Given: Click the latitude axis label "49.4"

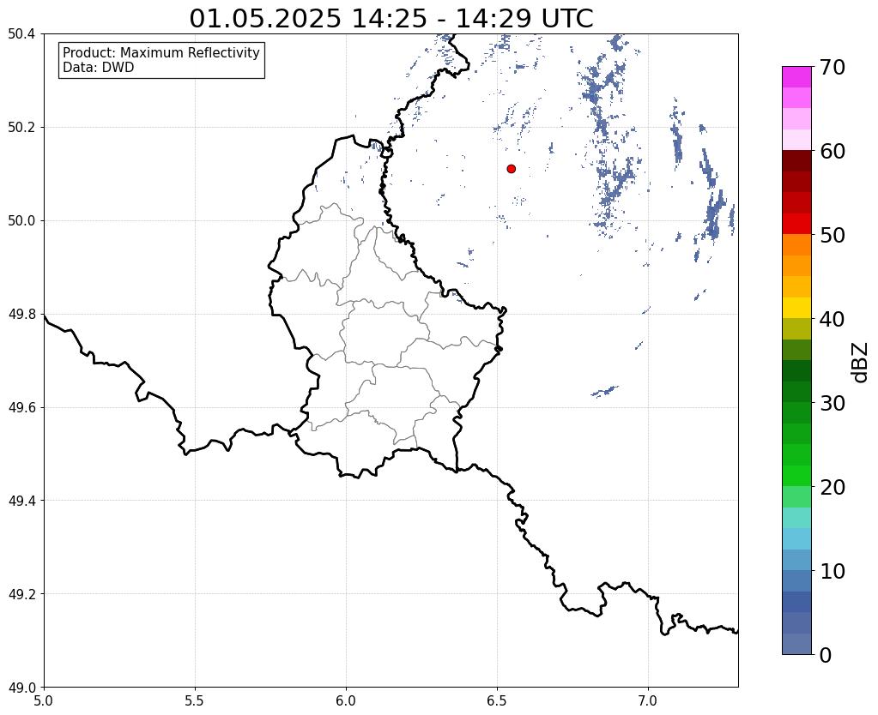Looking at the screenshot, I should point(21,501).
